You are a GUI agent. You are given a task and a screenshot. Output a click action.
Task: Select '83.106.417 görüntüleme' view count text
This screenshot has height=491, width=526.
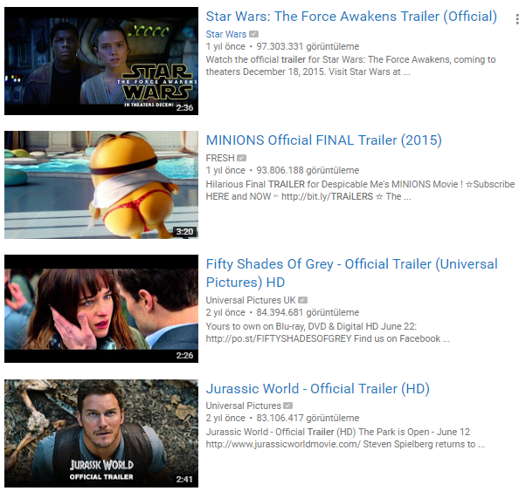click(308, 418)
